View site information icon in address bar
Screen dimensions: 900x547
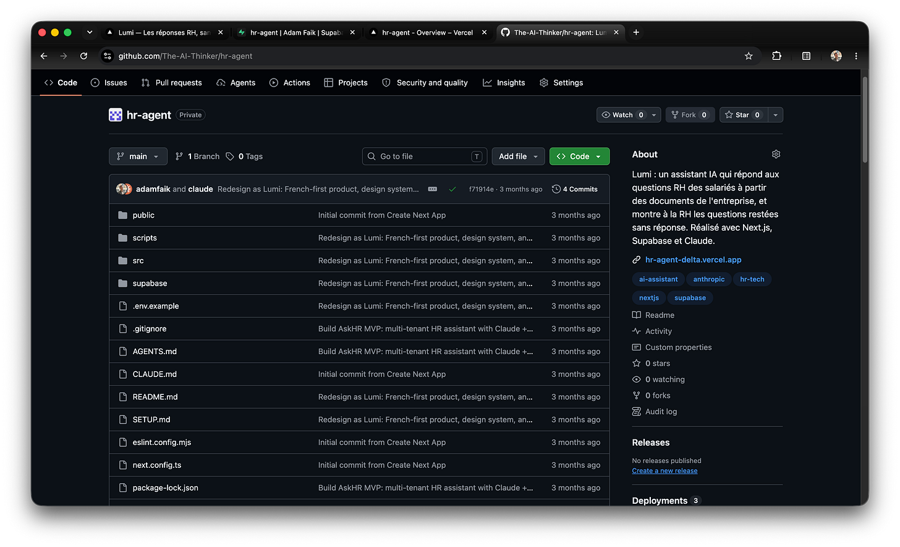click(x=108, y=56)
